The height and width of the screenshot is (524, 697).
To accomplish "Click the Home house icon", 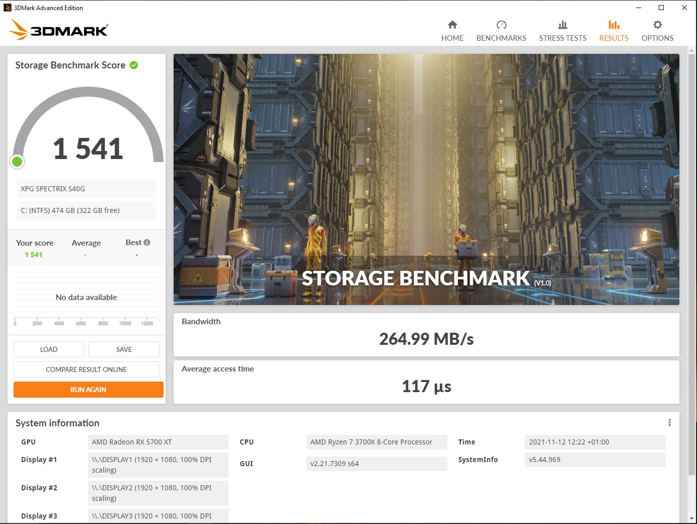I will coord(452,25).
